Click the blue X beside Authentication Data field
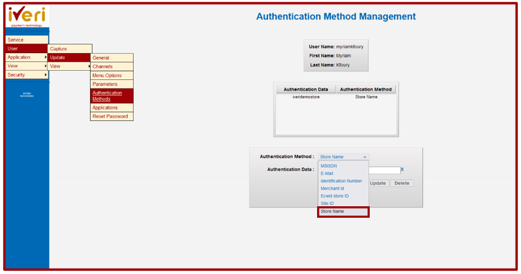This screenshot has height=274, width=521. click(402, 169)
